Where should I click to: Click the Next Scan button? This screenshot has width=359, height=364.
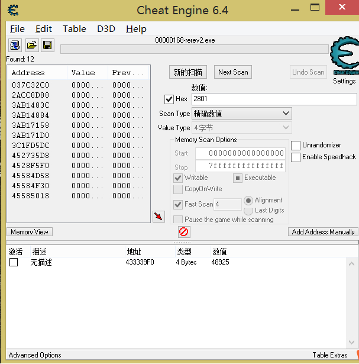pyautogui.click(x=233, y=72)
